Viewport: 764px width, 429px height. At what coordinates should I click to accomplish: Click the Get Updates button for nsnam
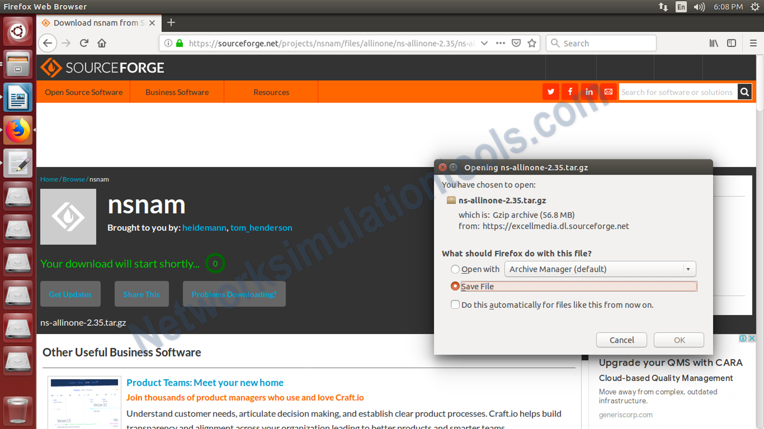point(70,294)
